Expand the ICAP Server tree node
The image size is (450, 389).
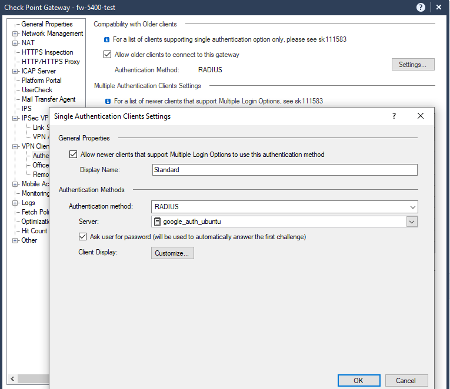point(15,71)
